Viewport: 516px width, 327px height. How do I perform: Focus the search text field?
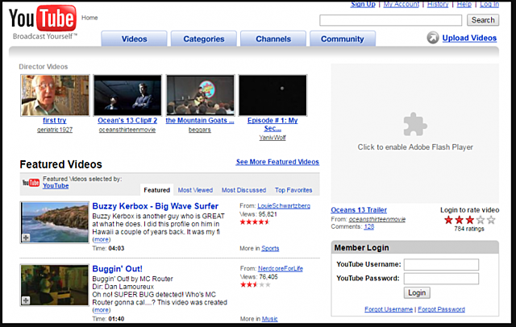tap(390, 20)
